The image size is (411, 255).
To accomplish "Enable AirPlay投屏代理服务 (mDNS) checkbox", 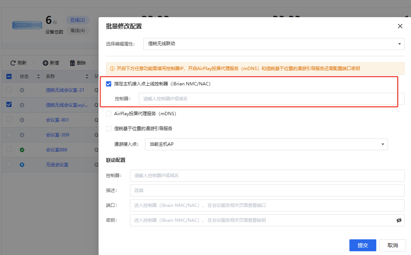I will (x=109, y=114).
